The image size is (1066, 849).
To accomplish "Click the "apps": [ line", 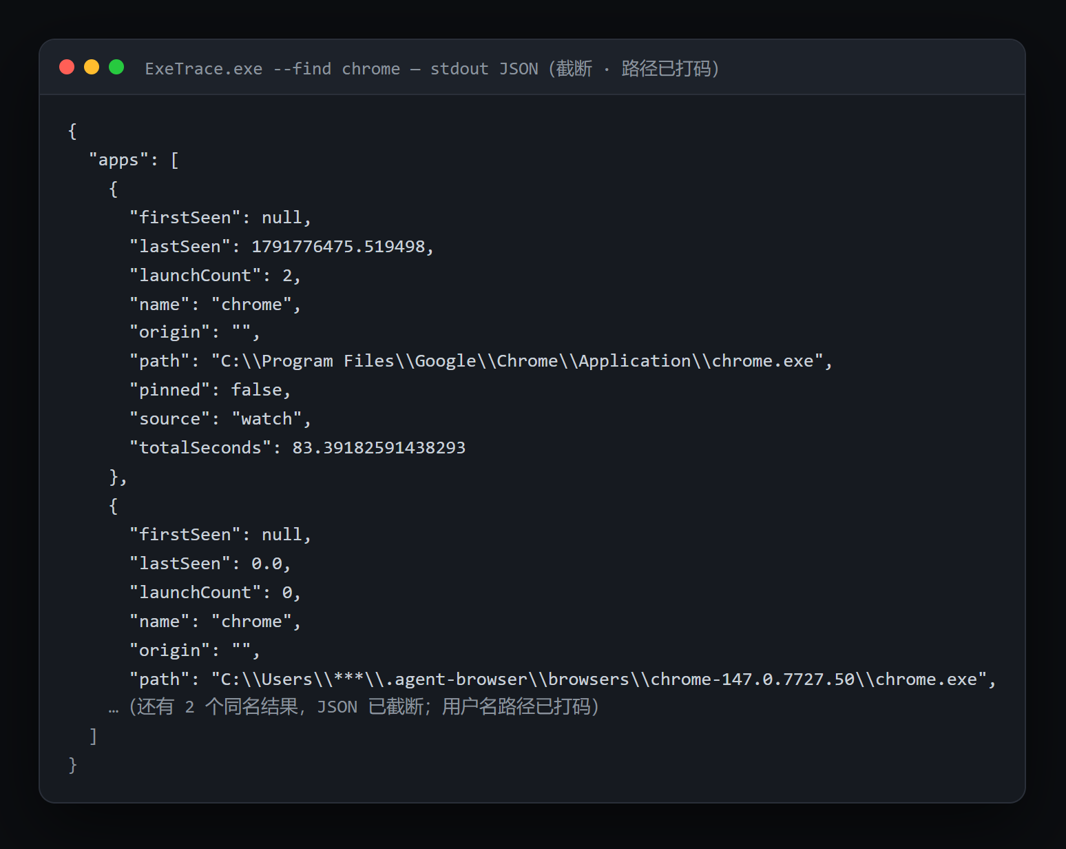I will click(134, 160).
